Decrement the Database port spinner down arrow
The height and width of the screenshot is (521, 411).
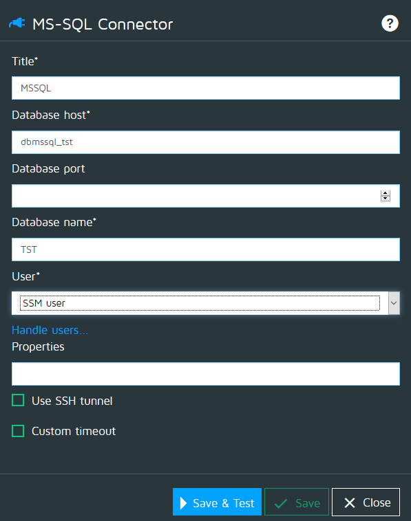pos(386,199)
